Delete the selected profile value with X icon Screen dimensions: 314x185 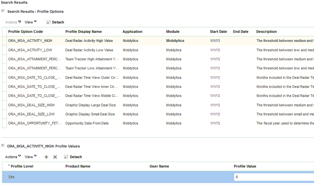pos(55,157)
